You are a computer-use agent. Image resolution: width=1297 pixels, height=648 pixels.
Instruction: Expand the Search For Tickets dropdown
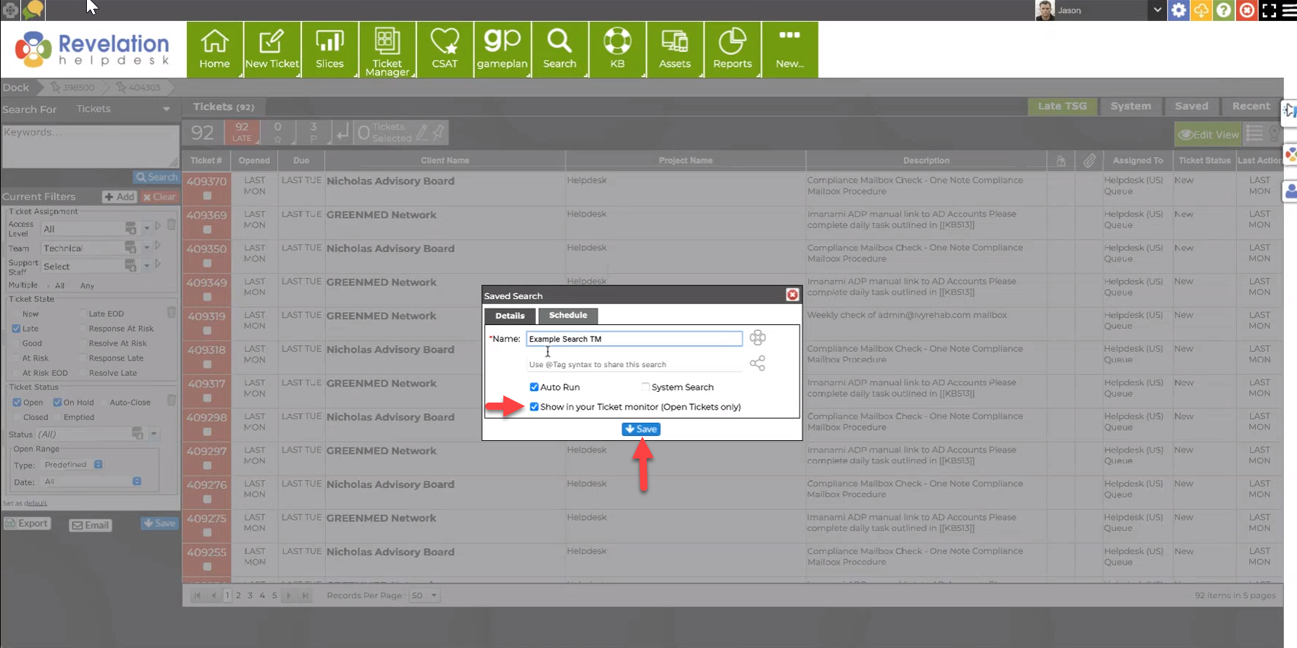click(167, 109)
